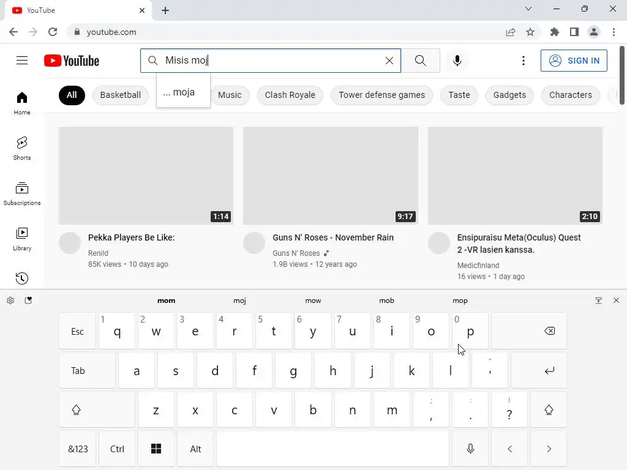Bookmark this page with the star
Image resolution: width=627 pixels, height=470 pixels.
point(530,32)
